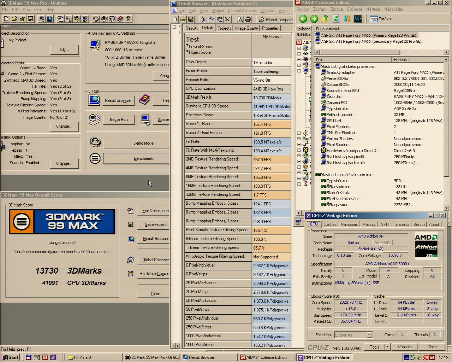Click Demo Mode button
Screen dimensions: 452x362
click(x=136, y=143)
